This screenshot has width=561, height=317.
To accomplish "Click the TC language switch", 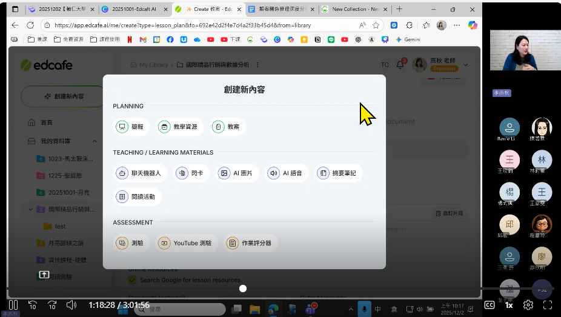I will [x=385, y=65].
